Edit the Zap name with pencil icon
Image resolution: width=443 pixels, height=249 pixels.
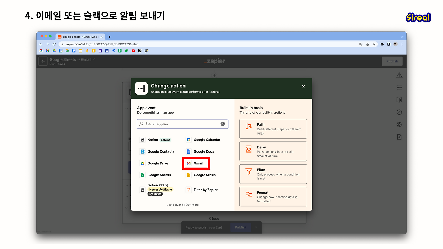pos(94,59)
